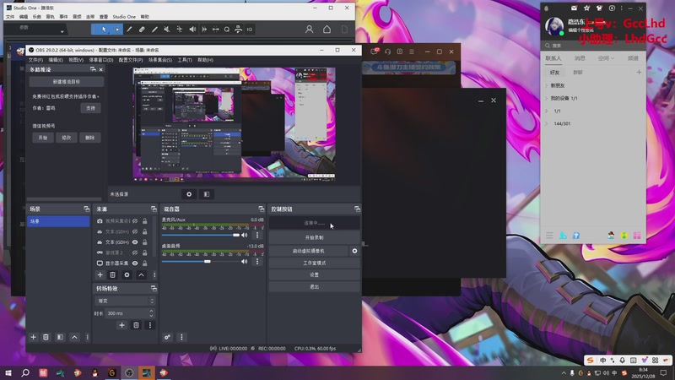Enable 工作室模式 in OBS controls

(x=314, y=263)
